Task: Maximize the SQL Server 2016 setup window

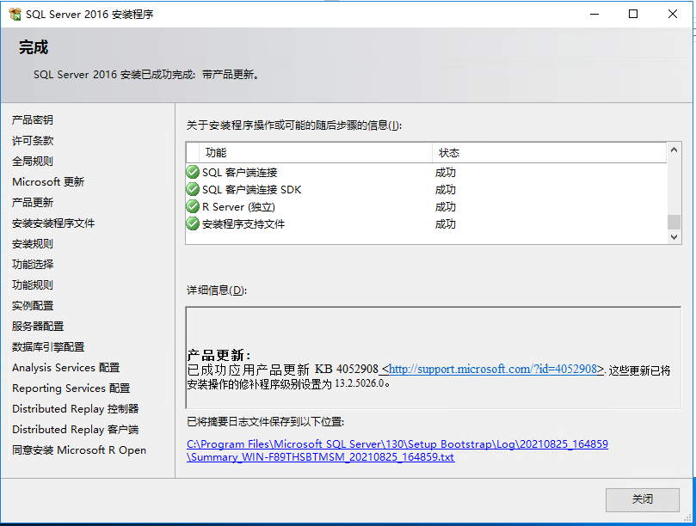Action: (633, 15)
